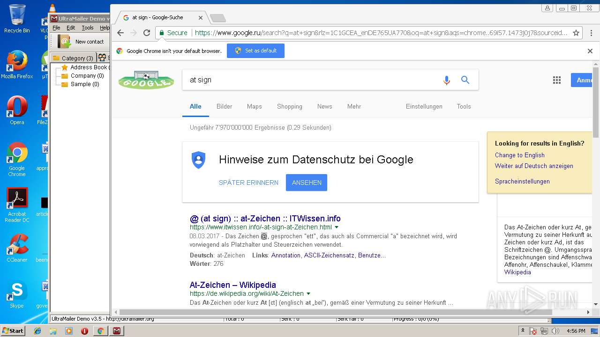600x337 pixels.
Task: Click Weiter auf Deutsch anzeigen link
Action: click(x=534, y=166)
